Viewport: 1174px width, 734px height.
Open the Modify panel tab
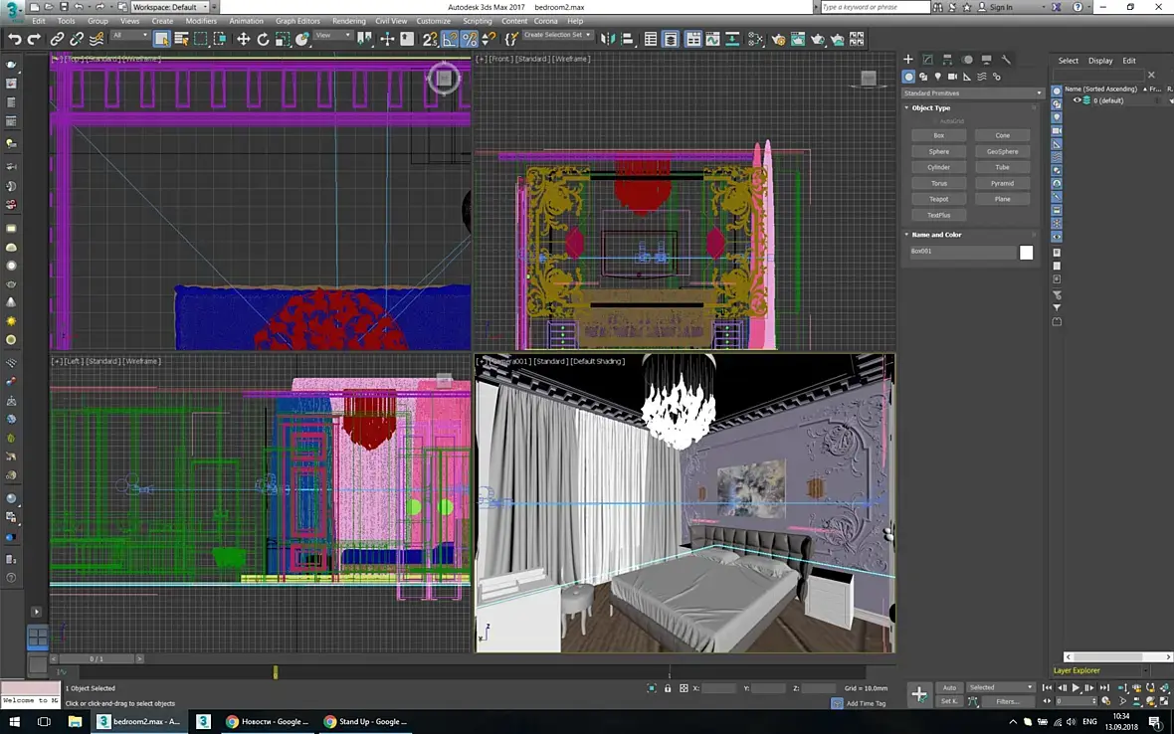(927, 60)
